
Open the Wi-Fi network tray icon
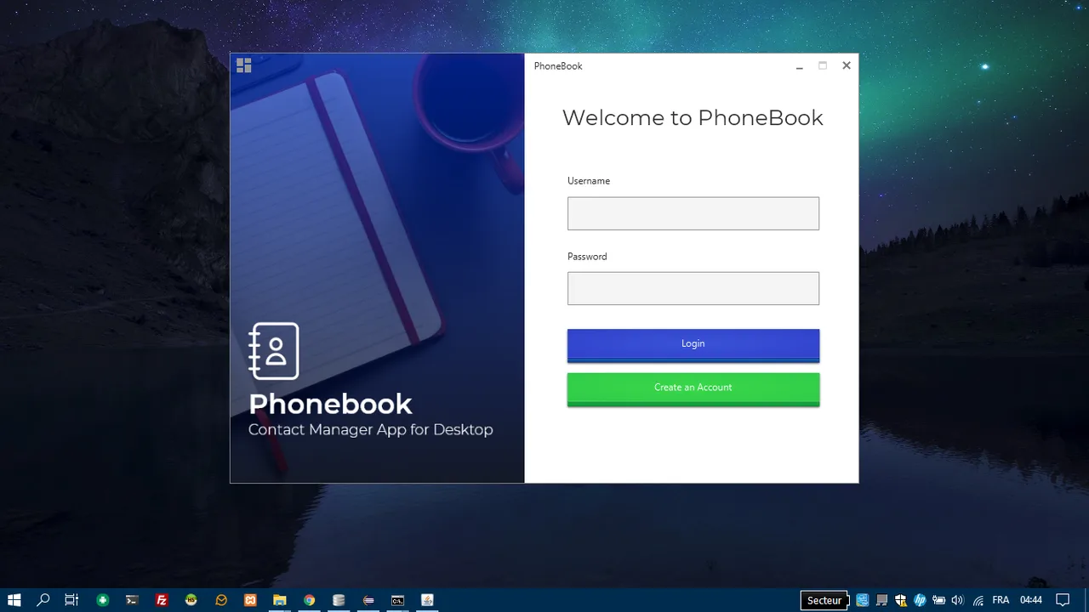point(978,600)
